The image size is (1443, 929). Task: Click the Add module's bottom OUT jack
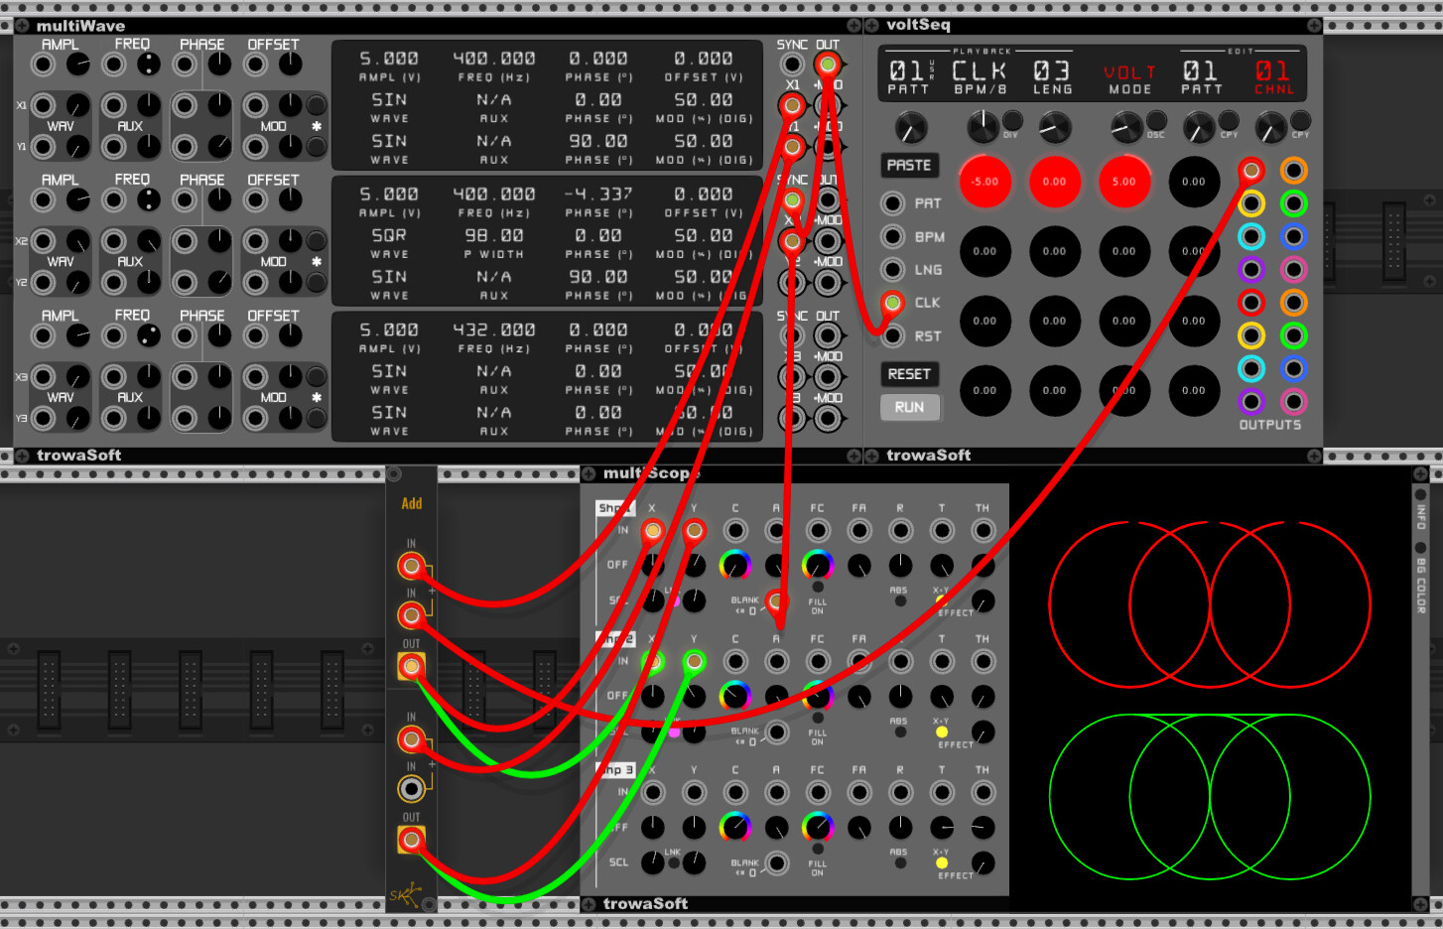coord(411,841)
